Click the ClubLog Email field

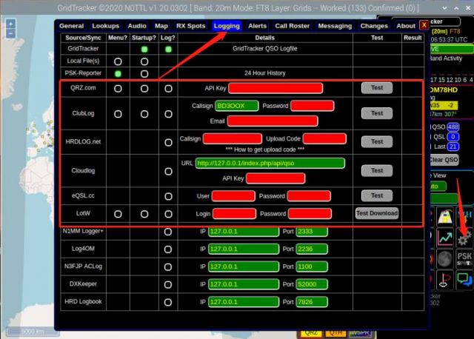(x=273, y=121)
